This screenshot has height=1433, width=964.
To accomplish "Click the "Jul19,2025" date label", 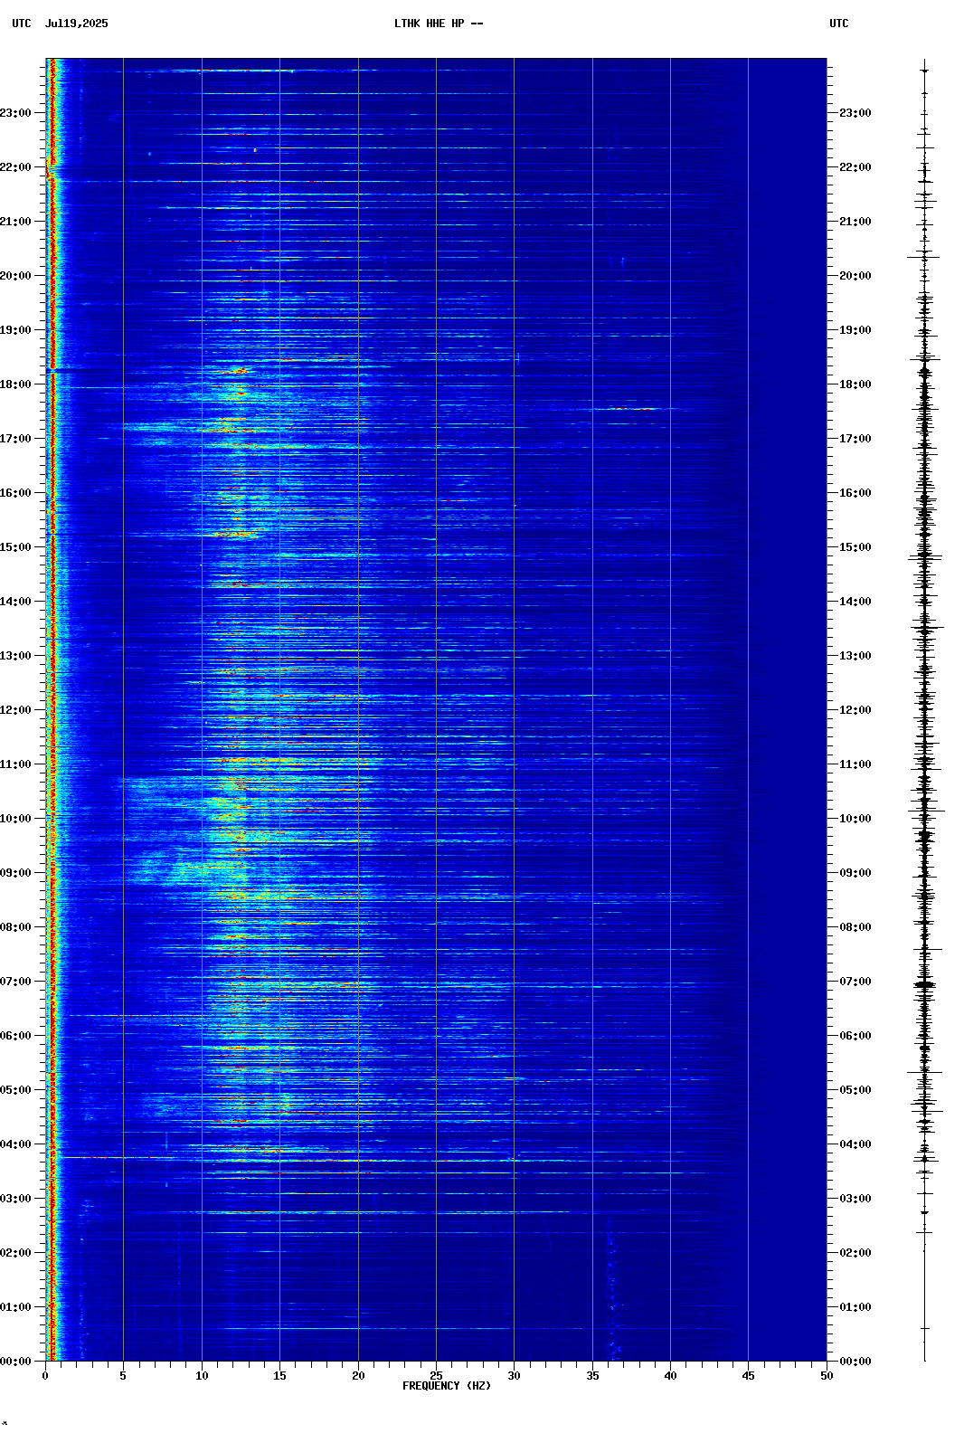I will pyautogui.click(x=76, y=24).
